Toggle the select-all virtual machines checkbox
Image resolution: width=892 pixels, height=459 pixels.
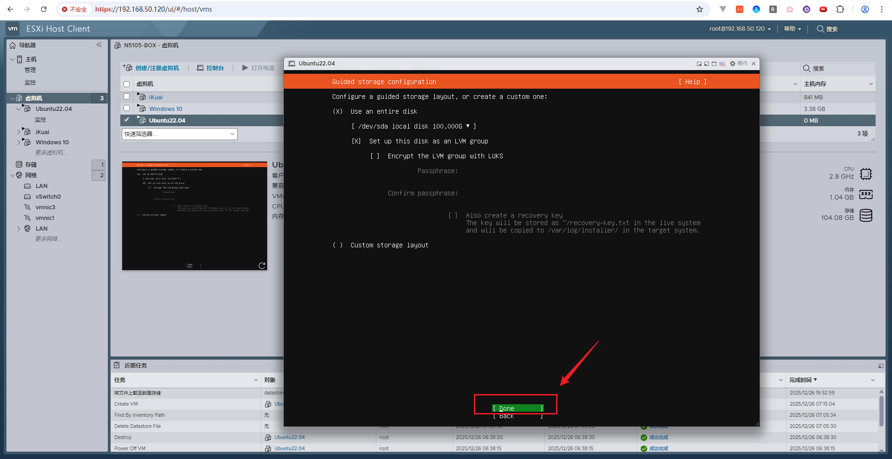(126, 84)
